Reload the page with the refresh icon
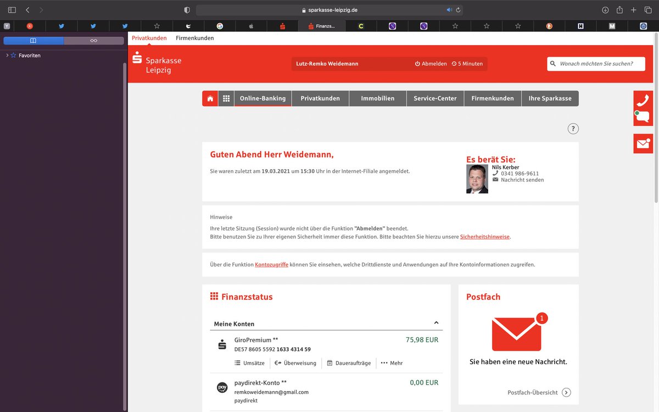This screenshot has height=412, width=659. [x=458, y=10]
